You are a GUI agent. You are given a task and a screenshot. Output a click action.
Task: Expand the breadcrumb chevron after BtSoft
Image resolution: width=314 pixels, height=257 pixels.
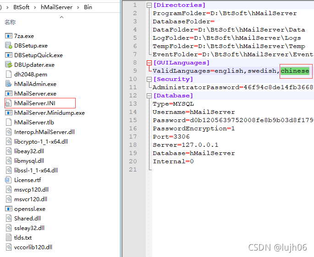[x=35, y=7]
